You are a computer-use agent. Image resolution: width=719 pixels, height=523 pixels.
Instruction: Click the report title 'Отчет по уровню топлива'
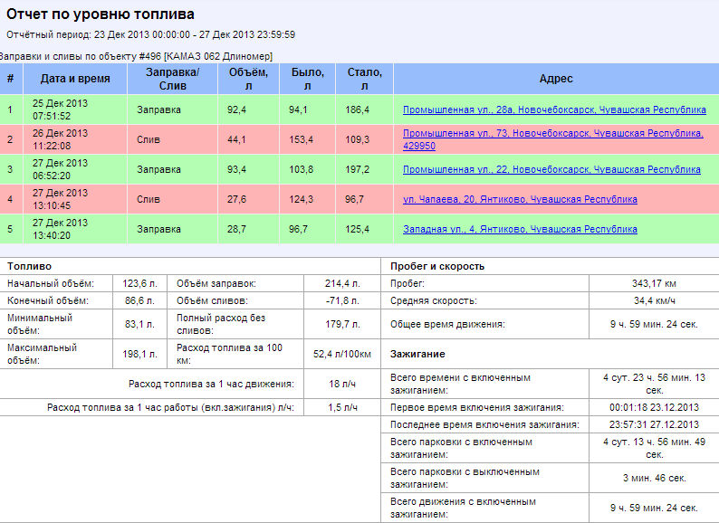pyautogui.click(x=101, y=15)
